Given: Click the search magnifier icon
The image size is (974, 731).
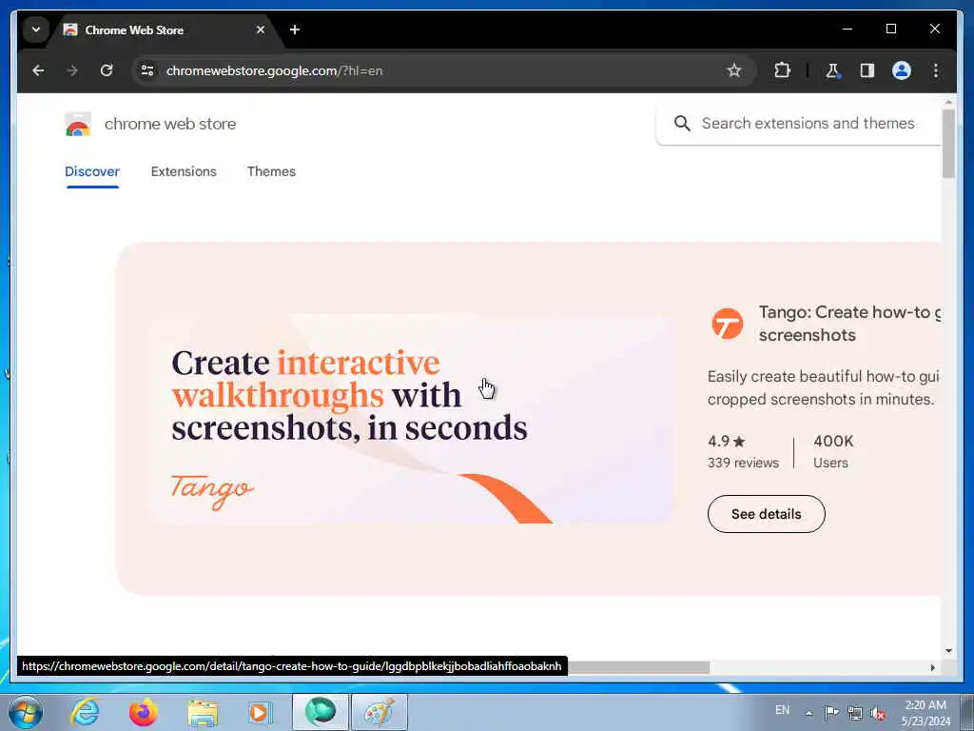Looking at the screenshot, I should 682,123.
